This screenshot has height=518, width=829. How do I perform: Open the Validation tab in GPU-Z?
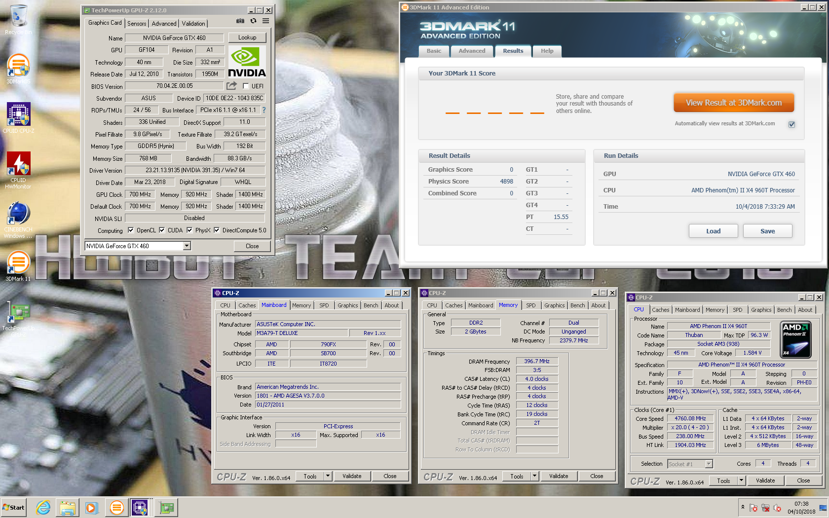pyautogui.click(x=193, y=24)
